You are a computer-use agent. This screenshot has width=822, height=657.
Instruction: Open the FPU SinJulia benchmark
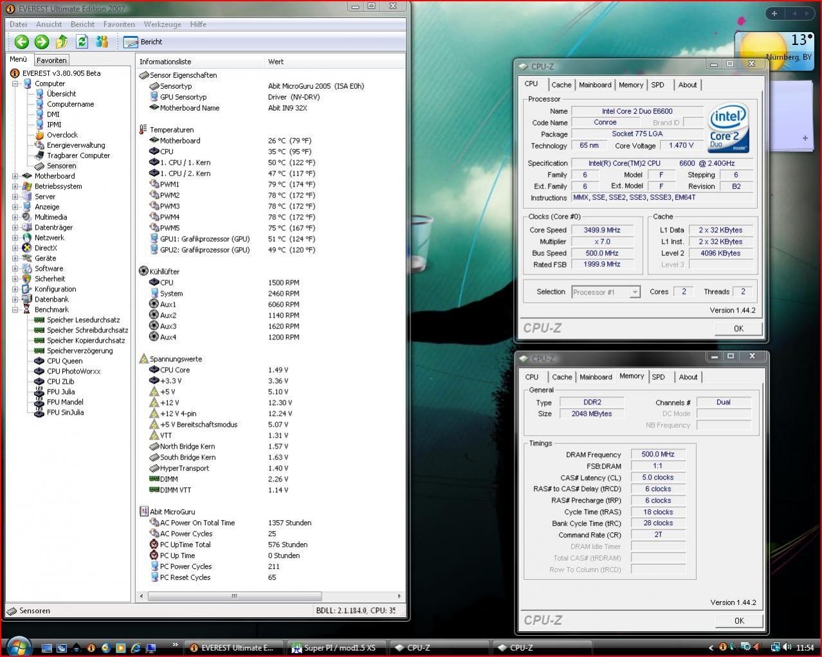65,413
